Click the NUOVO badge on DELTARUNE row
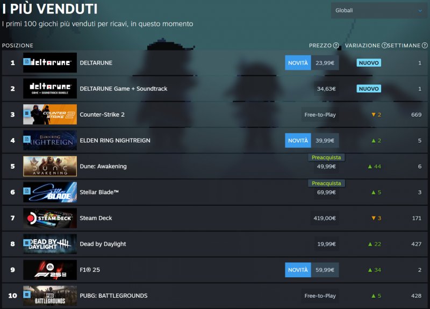430x309 pixels. click(x=369, y=63)
